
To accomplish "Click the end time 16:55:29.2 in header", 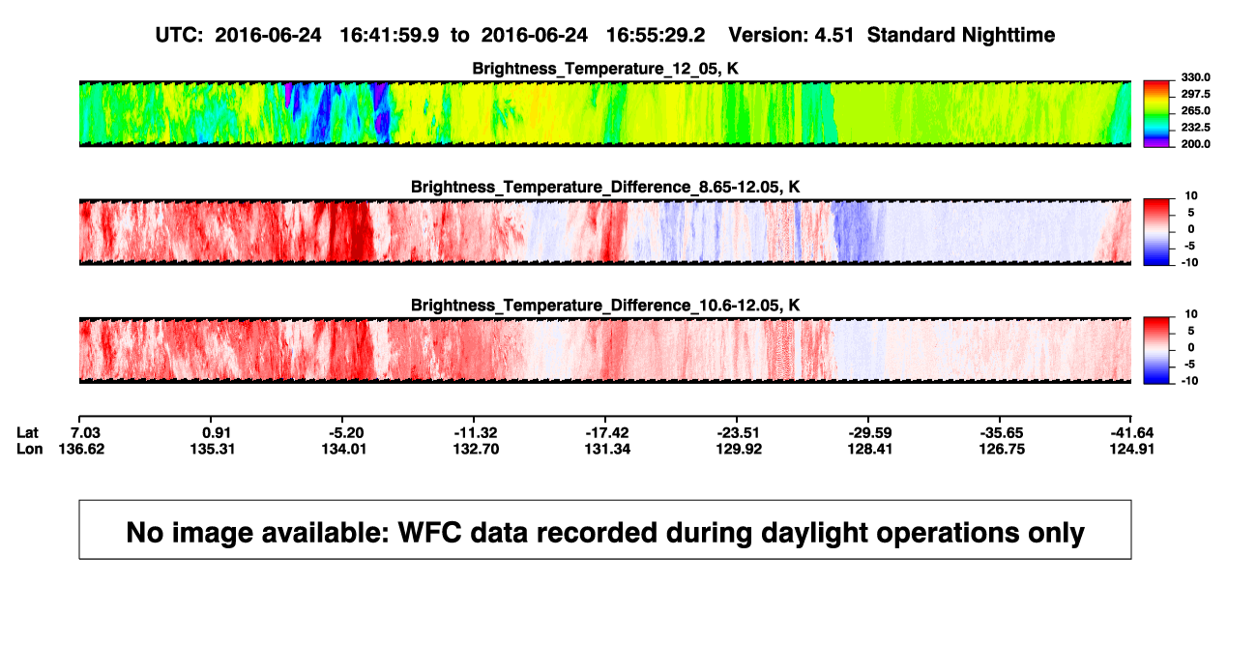I will point(656,35).
